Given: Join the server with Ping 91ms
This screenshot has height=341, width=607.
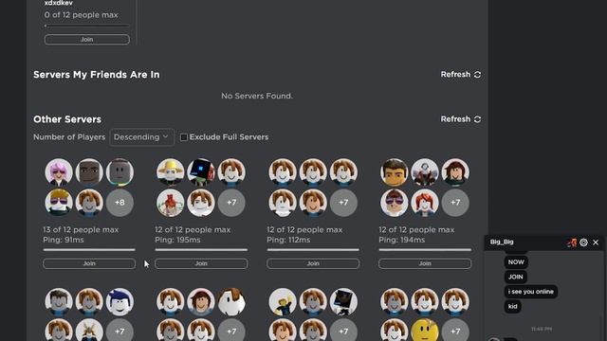Looking at the screenshot, I should pyautogui.click(x=89, y=263).
